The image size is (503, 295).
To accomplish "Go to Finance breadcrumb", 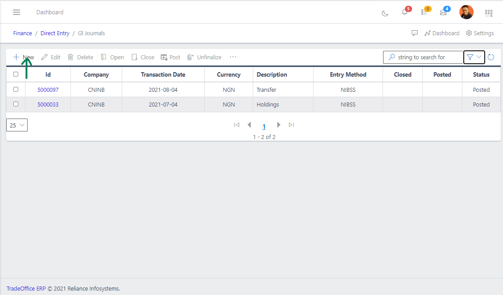I will [x=22, y=33].
